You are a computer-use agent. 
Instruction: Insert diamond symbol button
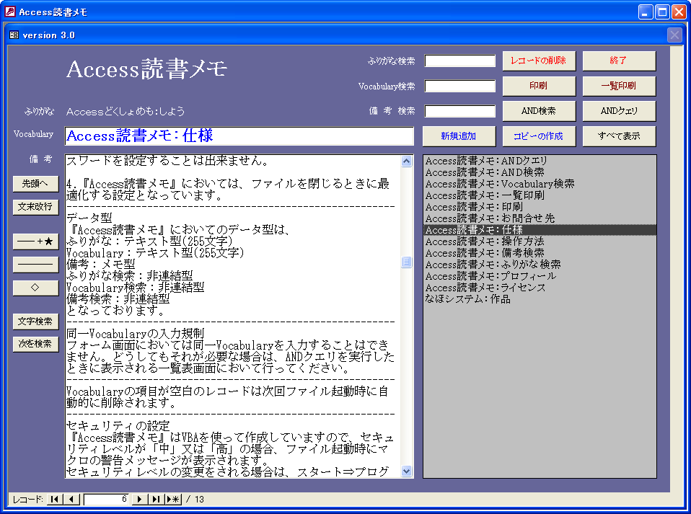click(35, 288)
